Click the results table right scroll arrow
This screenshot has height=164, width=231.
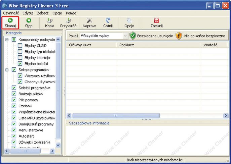(226, 115)
